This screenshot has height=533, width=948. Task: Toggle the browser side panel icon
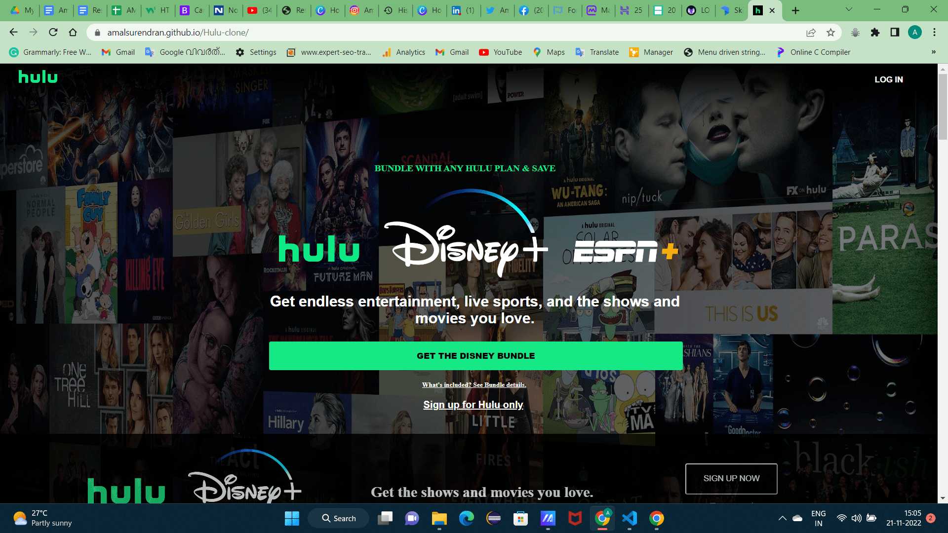pyautogui.click(x=895, y=33)
